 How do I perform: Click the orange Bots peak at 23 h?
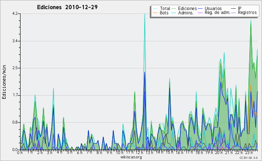pos(251,86)
